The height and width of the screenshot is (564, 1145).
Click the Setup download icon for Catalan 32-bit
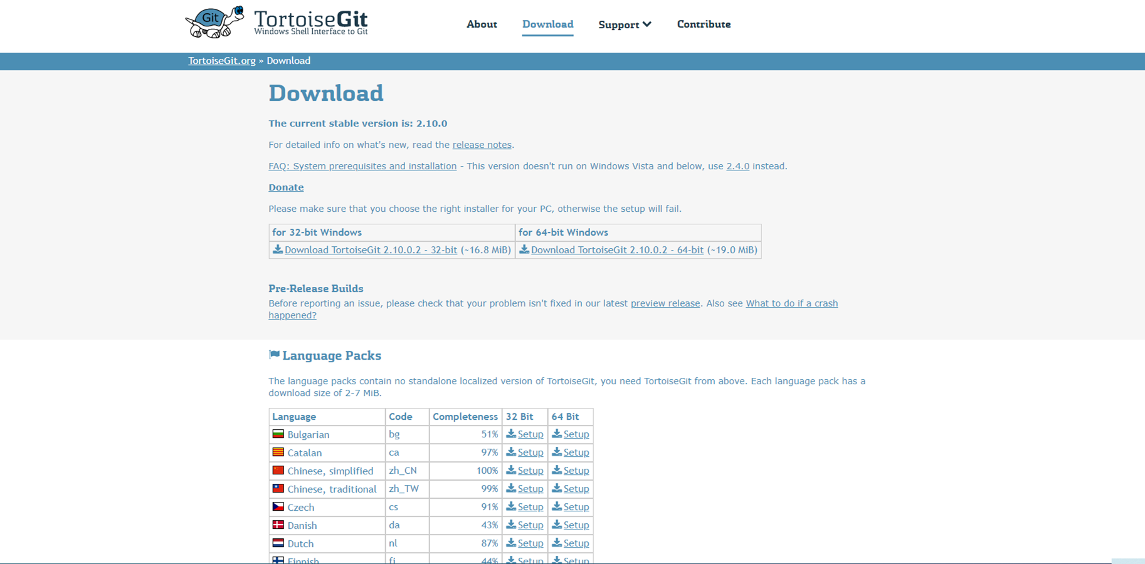tap(511, 452)
